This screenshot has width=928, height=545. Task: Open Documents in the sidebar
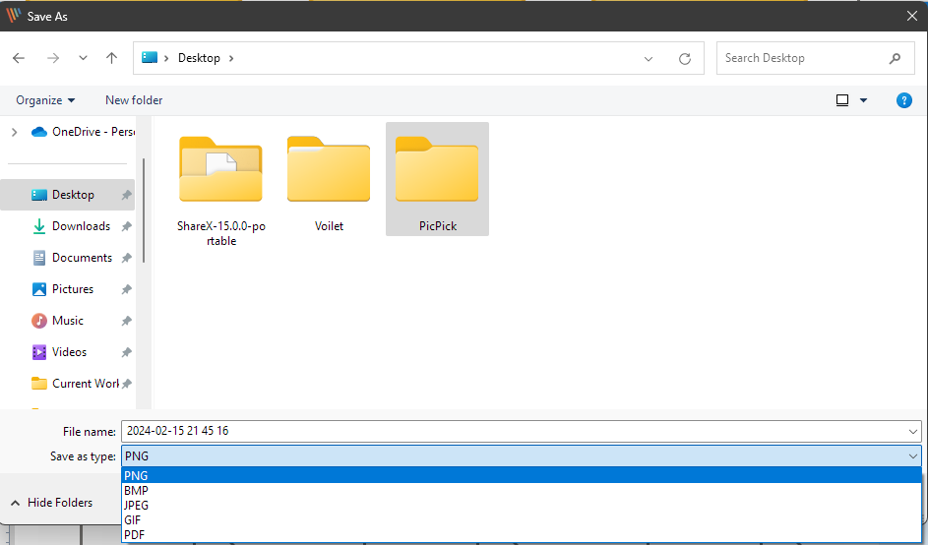(x=72, y=258)
